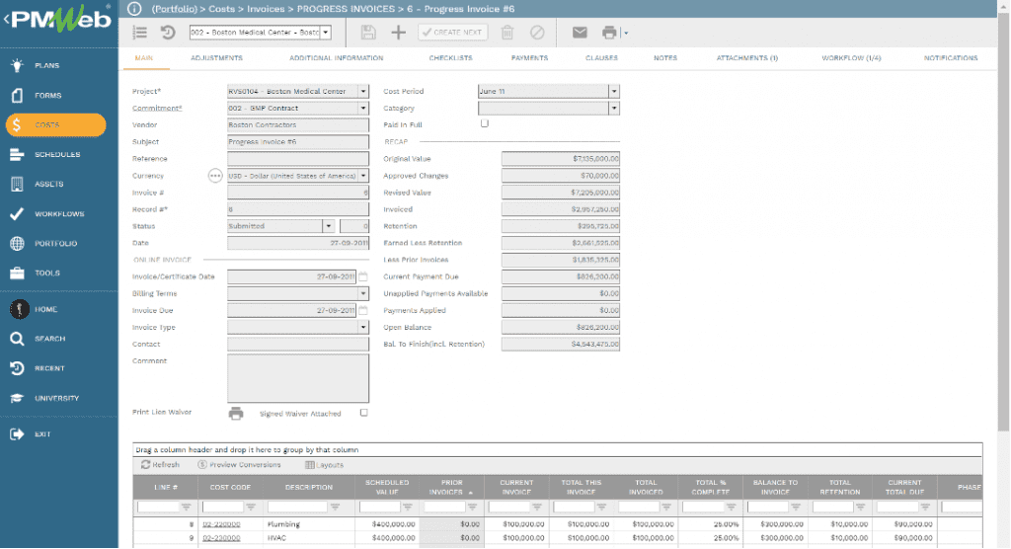This screenshot has height=549, width=1011.
Task: Switch to the Notifications tab
Action: 951,58
